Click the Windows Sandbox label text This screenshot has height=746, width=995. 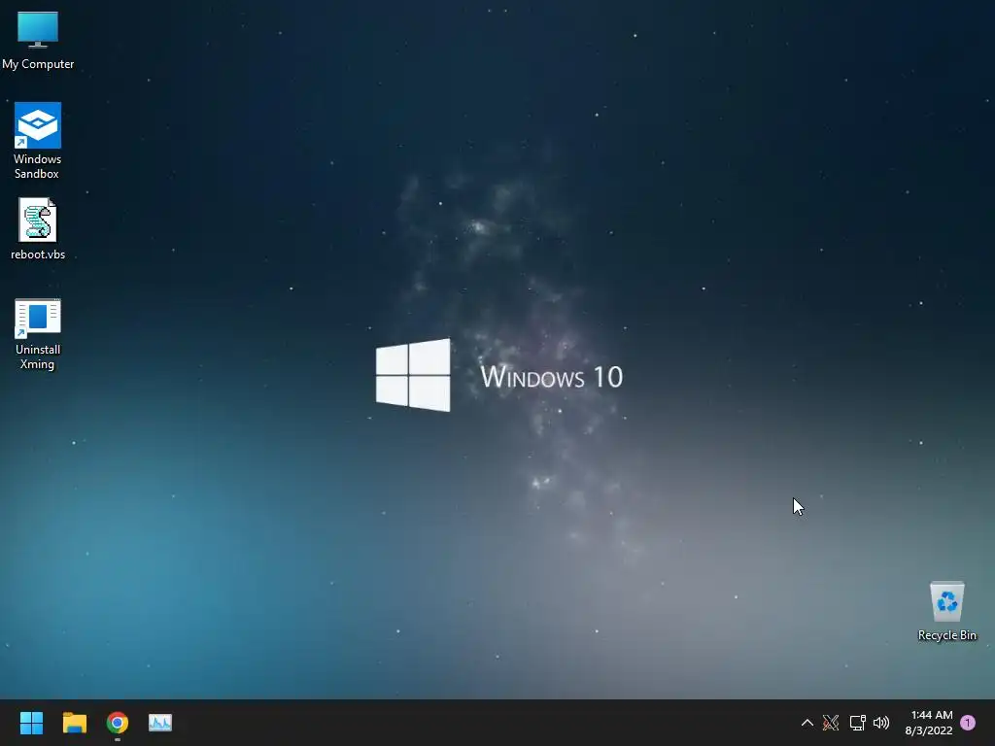[38, 166]
